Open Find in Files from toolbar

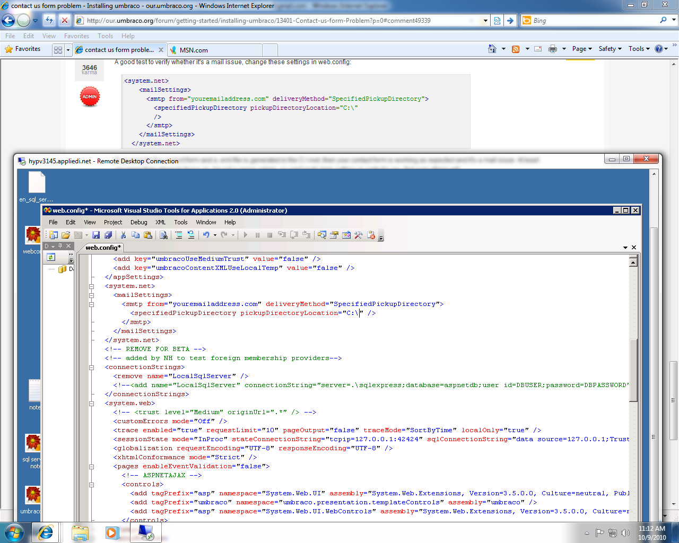(163, 235)
